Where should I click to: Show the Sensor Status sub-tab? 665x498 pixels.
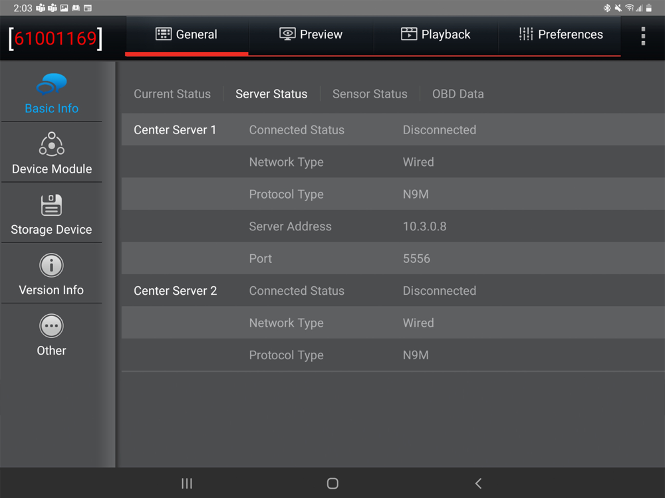tap(370, 94)
